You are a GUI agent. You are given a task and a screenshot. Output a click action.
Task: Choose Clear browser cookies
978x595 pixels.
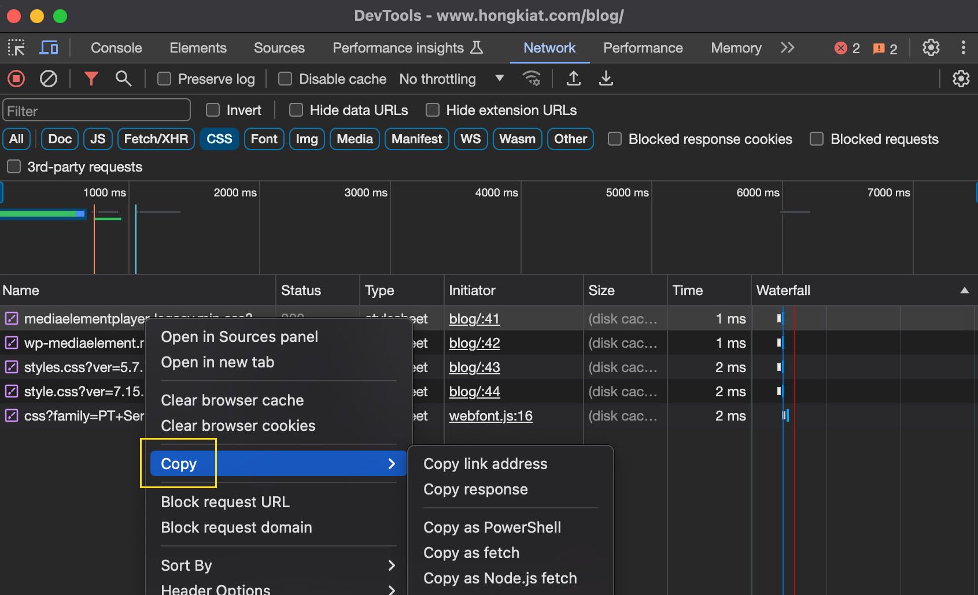[238, 426]
